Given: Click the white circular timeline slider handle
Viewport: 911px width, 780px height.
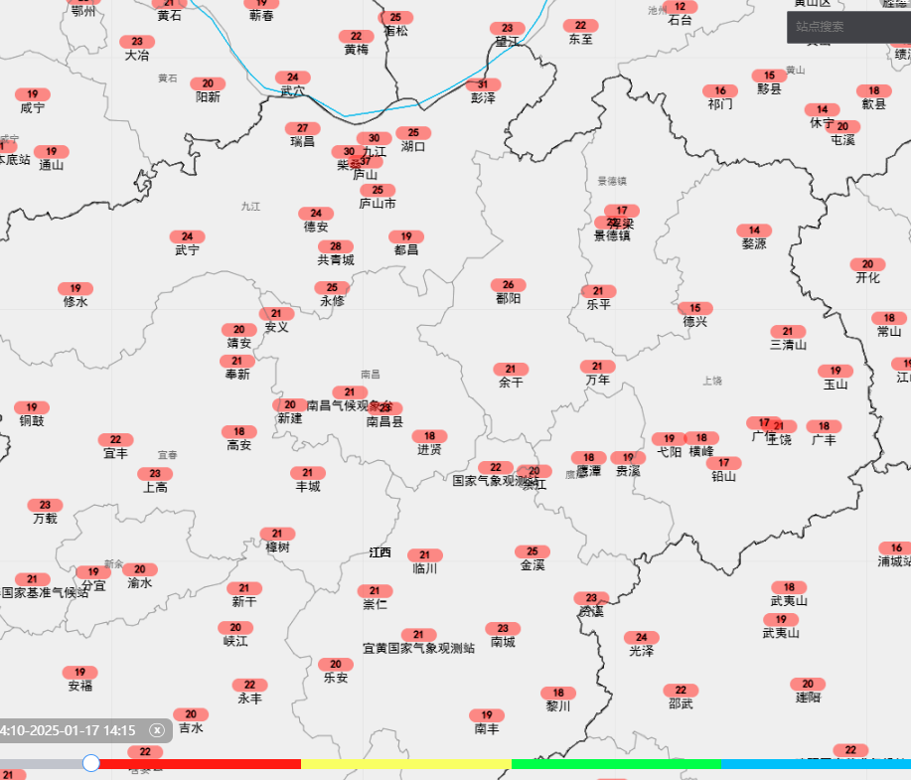Looking at the screenshot, I should click(91, 763).
